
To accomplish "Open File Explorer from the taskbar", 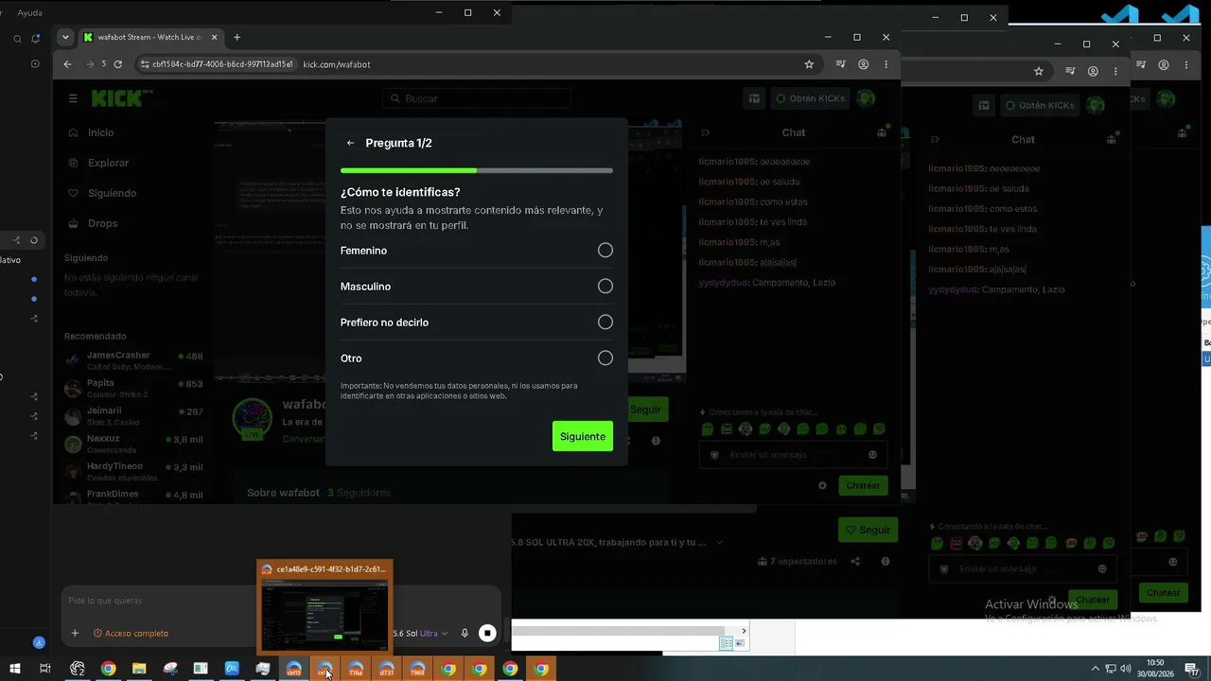I will click(x=139, y=669).
